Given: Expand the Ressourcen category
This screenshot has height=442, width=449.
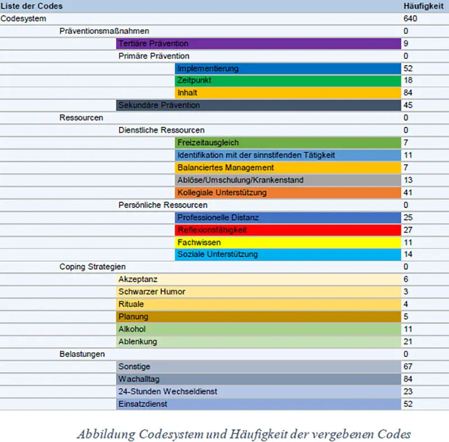Looking at the screenshot, I should pyautogui.click(x=81, y=118).
